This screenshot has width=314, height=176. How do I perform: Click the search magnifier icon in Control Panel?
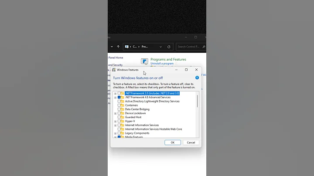coord(204,47)
